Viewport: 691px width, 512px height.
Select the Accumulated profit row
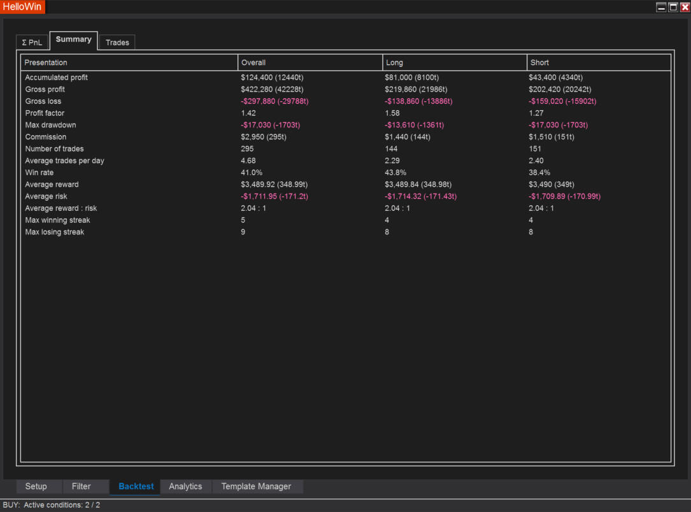pyautogui.click(x=57, y=78)
